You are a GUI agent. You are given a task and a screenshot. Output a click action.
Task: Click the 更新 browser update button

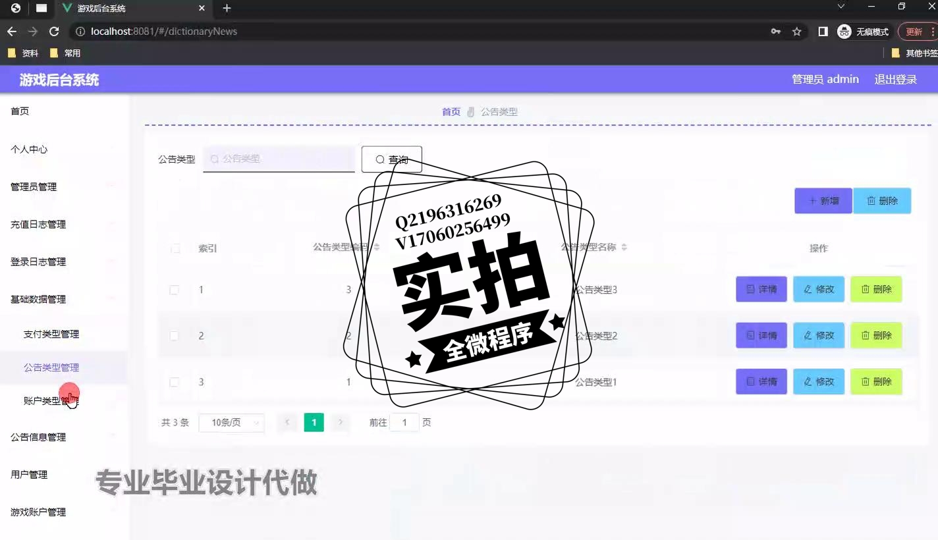tap(918, 32)
